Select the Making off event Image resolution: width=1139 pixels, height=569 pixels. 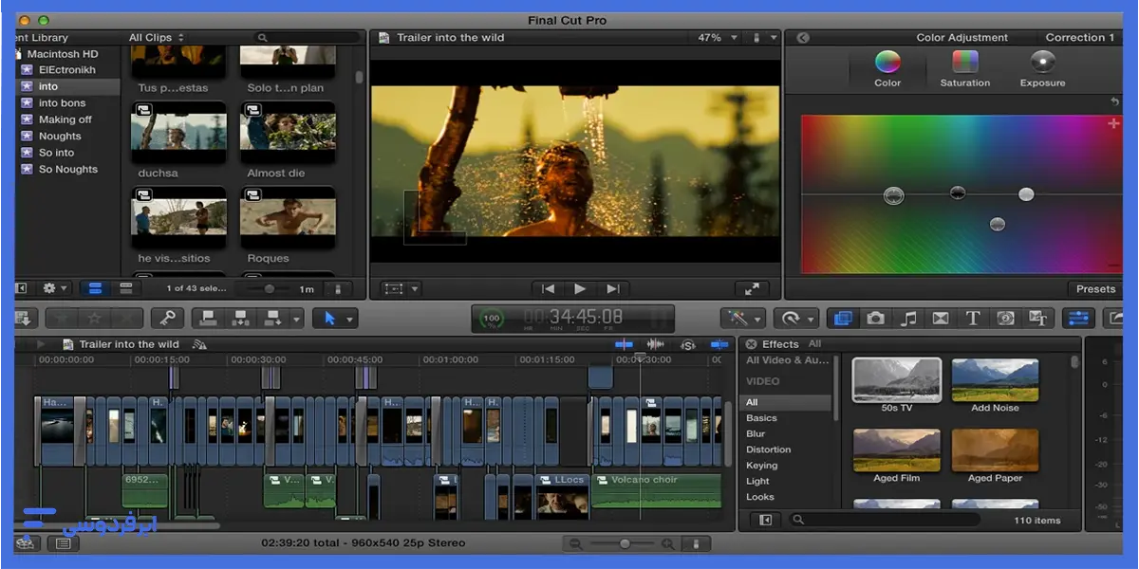pos(67,119)
